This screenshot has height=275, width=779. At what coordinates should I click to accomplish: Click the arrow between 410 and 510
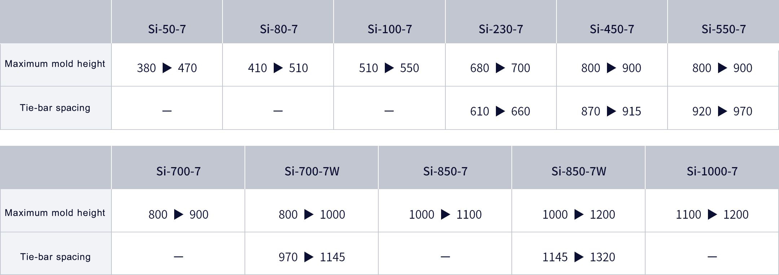click(x=278, y=68)
